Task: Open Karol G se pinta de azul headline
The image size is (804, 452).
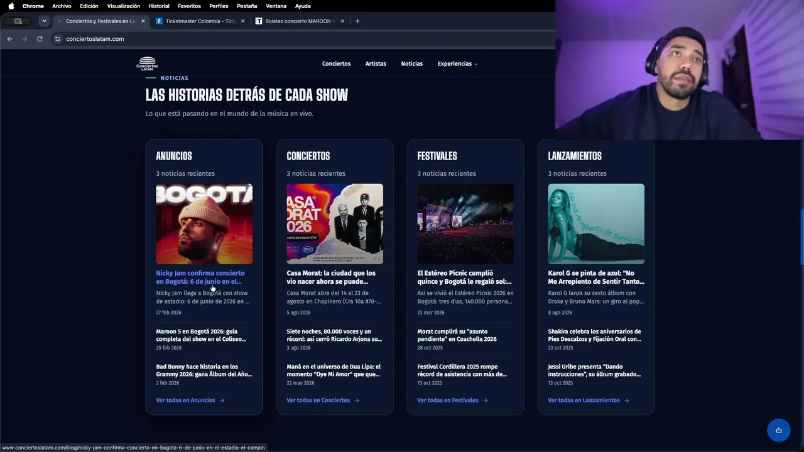Action: (596, 277)
